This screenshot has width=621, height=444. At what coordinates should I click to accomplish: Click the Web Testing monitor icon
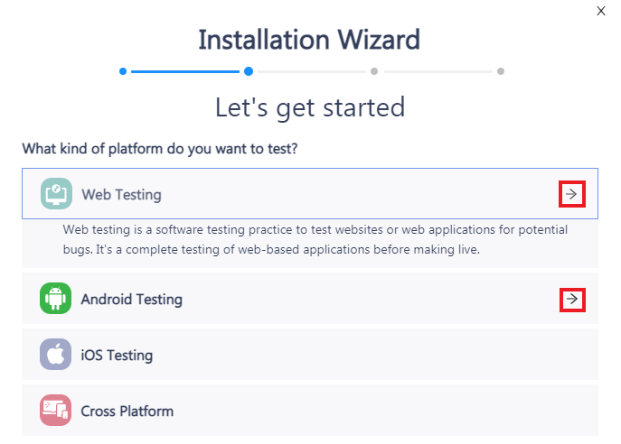pyautogui.click(x=56, y=194)
